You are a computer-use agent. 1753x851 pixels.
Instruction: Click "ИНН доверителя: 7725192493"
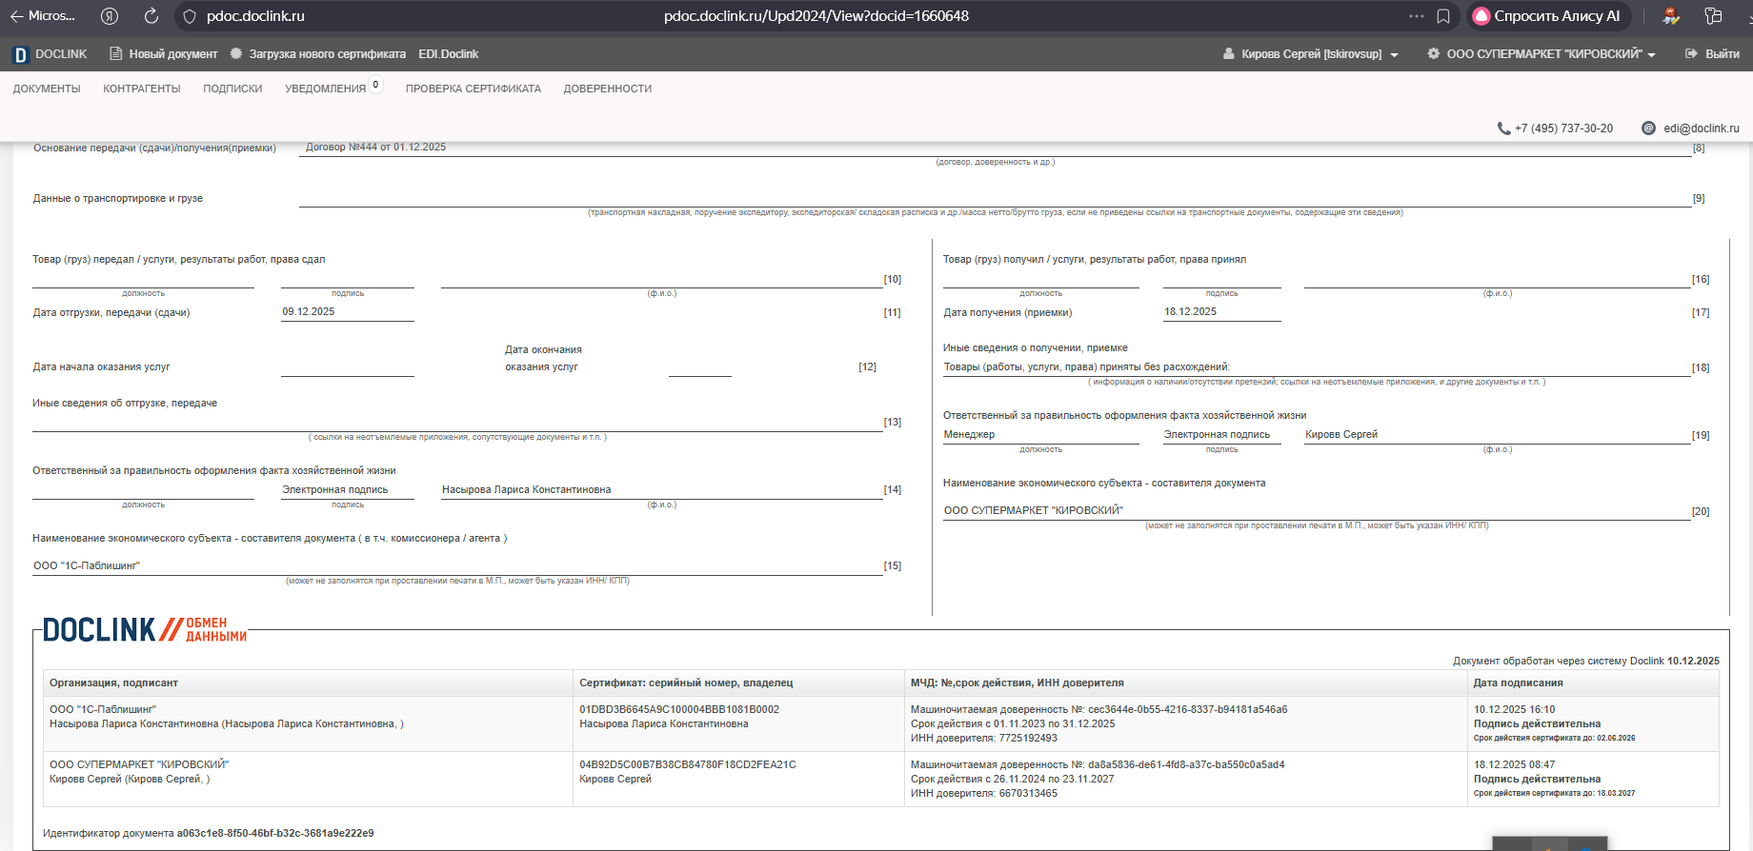pyautogui.click(x=984, y=739)
